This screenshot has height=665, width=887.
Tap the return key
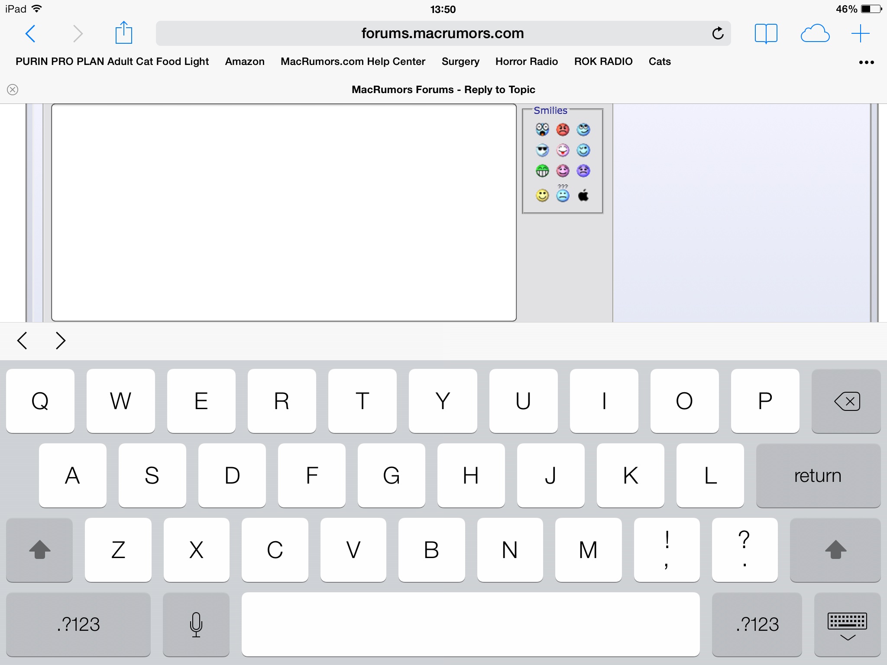818,475
